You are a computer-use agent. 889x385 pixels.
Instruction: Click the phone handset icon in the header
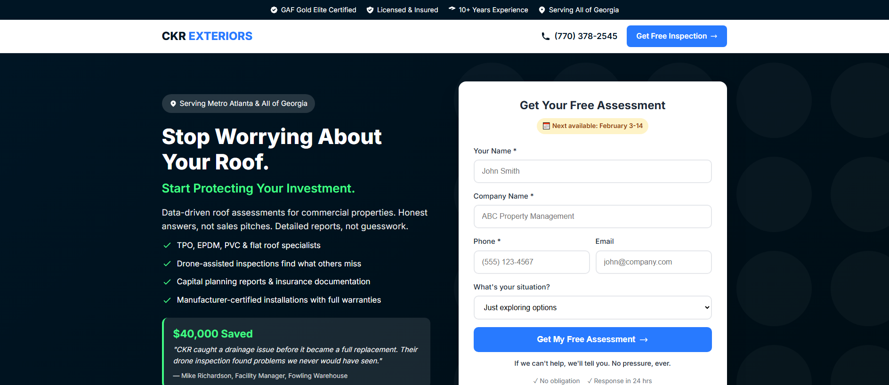click(x=546, y=36)
